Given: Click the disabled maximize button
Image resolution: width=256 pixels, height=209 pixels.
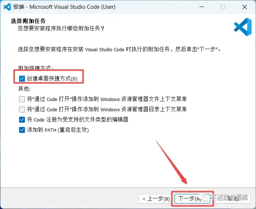Looking at the screenshot, I should click(x=223, y=7).
